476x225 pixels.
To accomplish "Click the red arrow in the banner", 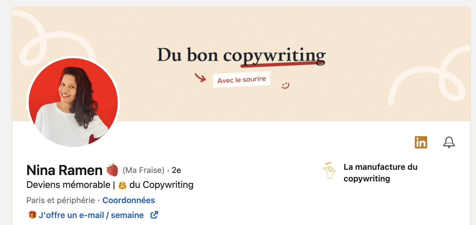I will pos(201,77).
